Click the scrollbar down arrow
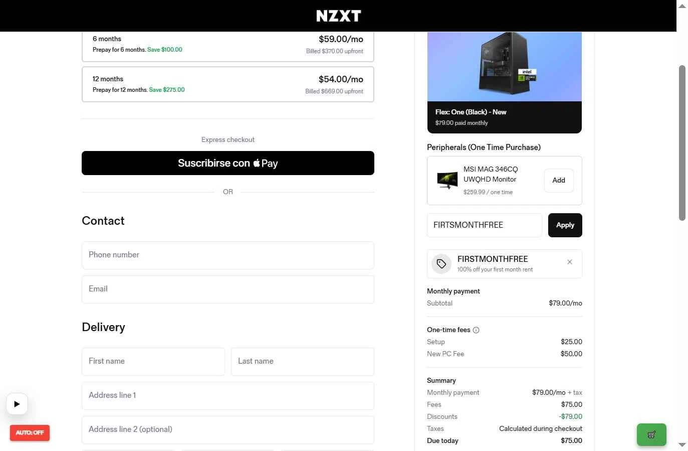This screenshot has height=451, width=688. [682, 445]
